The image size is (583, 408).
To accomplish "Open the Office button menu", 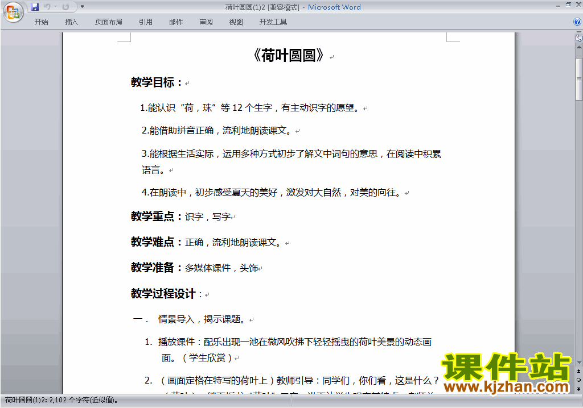I will (x=13, y=13).
